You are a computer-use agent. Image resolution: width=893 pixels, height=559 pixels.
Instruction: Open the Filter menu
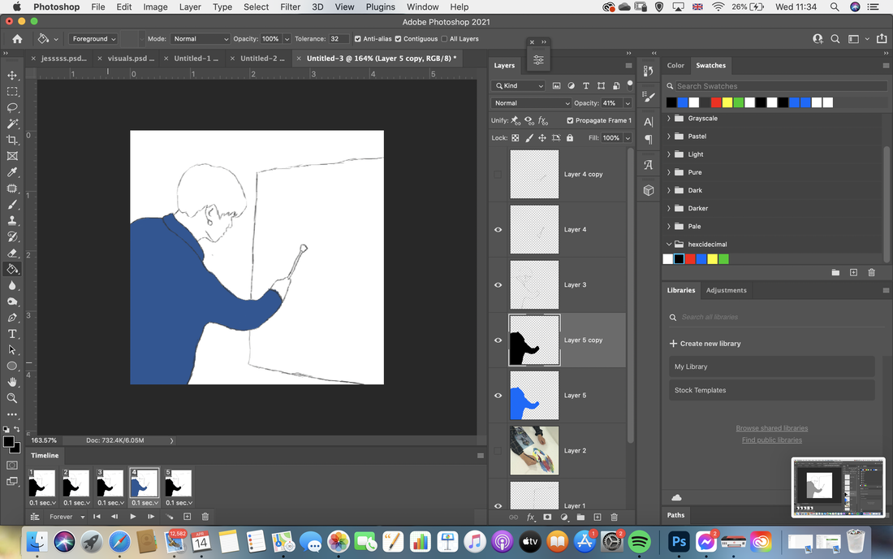(x=290, y=6)
